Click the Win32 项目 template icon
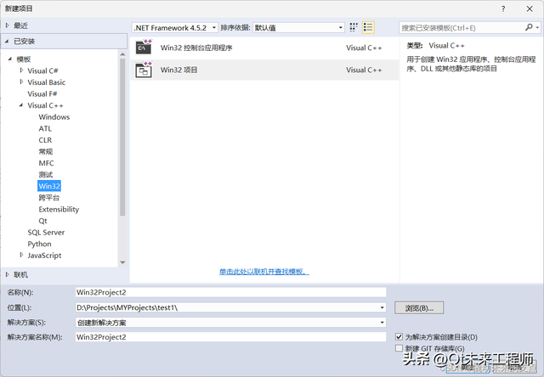This screenshot has height=377, width=544. click(x=144, y=70)
